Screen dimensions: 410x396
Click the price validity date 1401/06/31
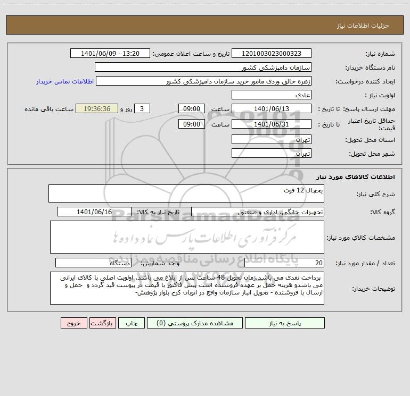point(272,124)
